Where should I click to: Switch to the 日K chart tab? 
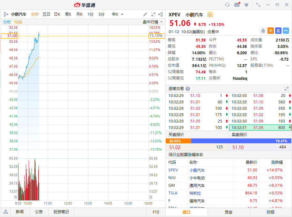coord(57,14)
